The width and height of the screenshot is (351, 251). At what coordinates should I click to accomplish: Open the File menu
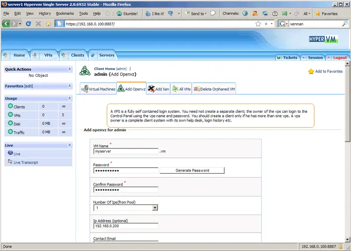point(6,14)
